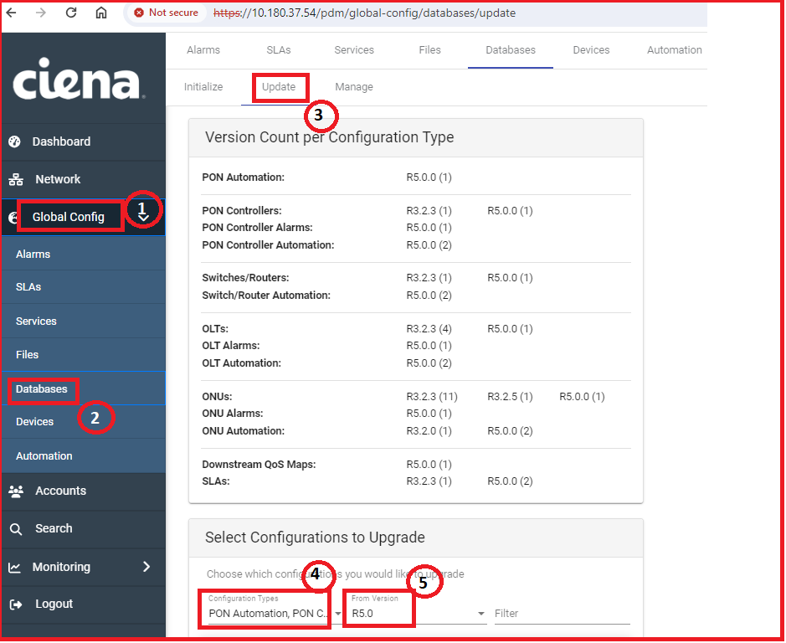Click R3.2.0 (1) in ONU Automation row
The image size is (786, 643).
429,431
